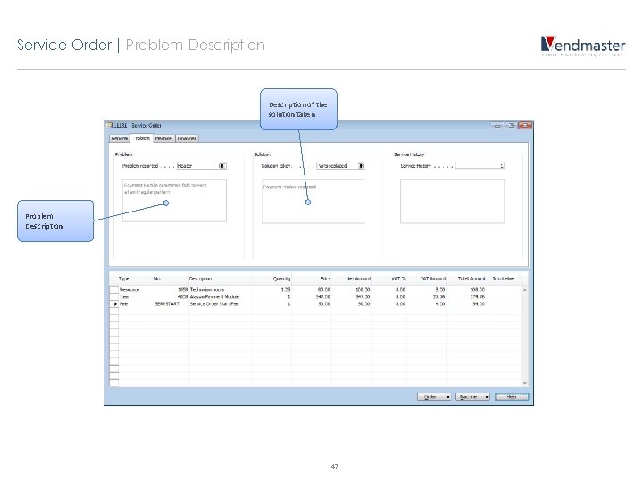Click the Help button

point(512,396)
